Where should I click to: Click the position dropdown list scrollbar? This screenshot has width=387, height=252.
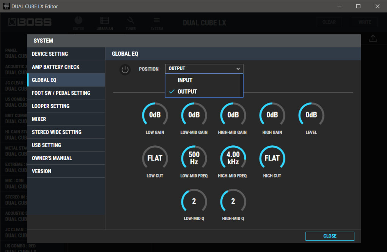241,86
